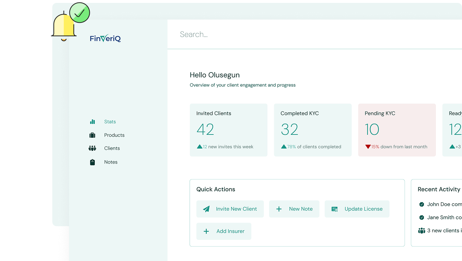
Task: Click the Pending KYC stat card
Action: click(397, 130)
